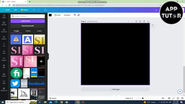
Task: Open the Photos panel
Action: point(4,75)
